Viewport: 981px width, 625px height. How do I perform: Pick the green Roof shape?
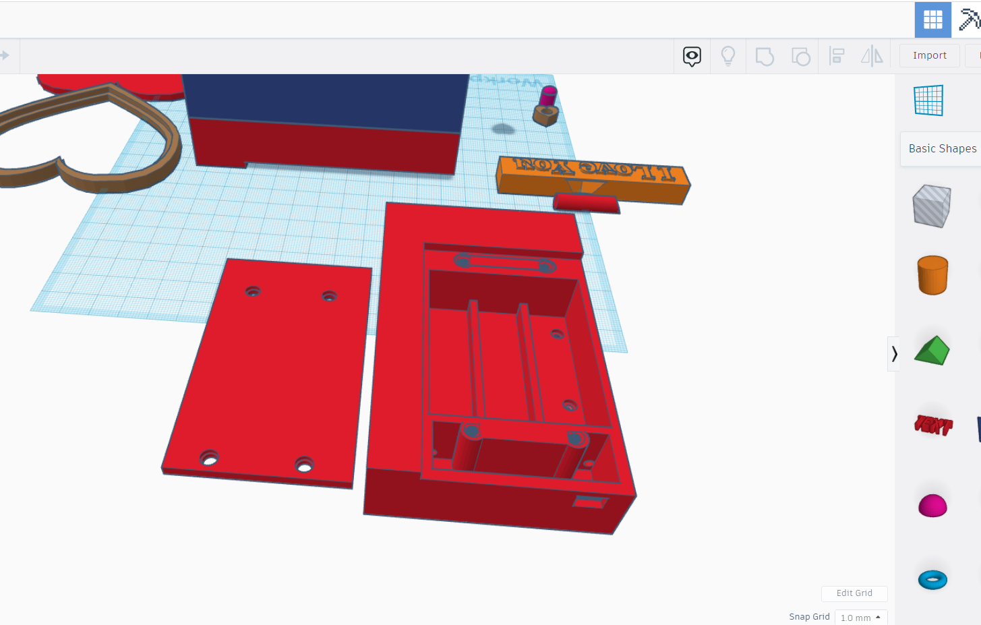click(932, 351)
